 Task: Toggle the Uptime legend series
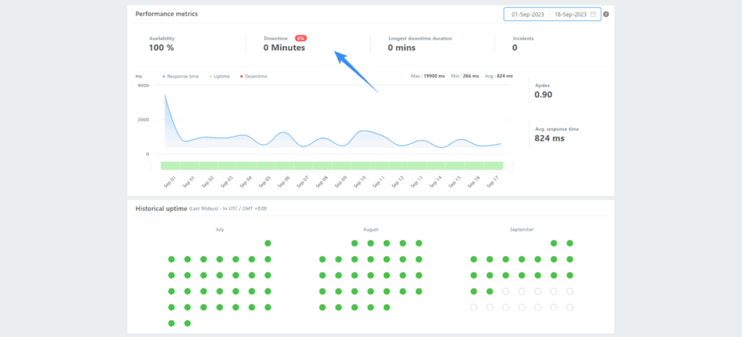[x=220, y=76]
